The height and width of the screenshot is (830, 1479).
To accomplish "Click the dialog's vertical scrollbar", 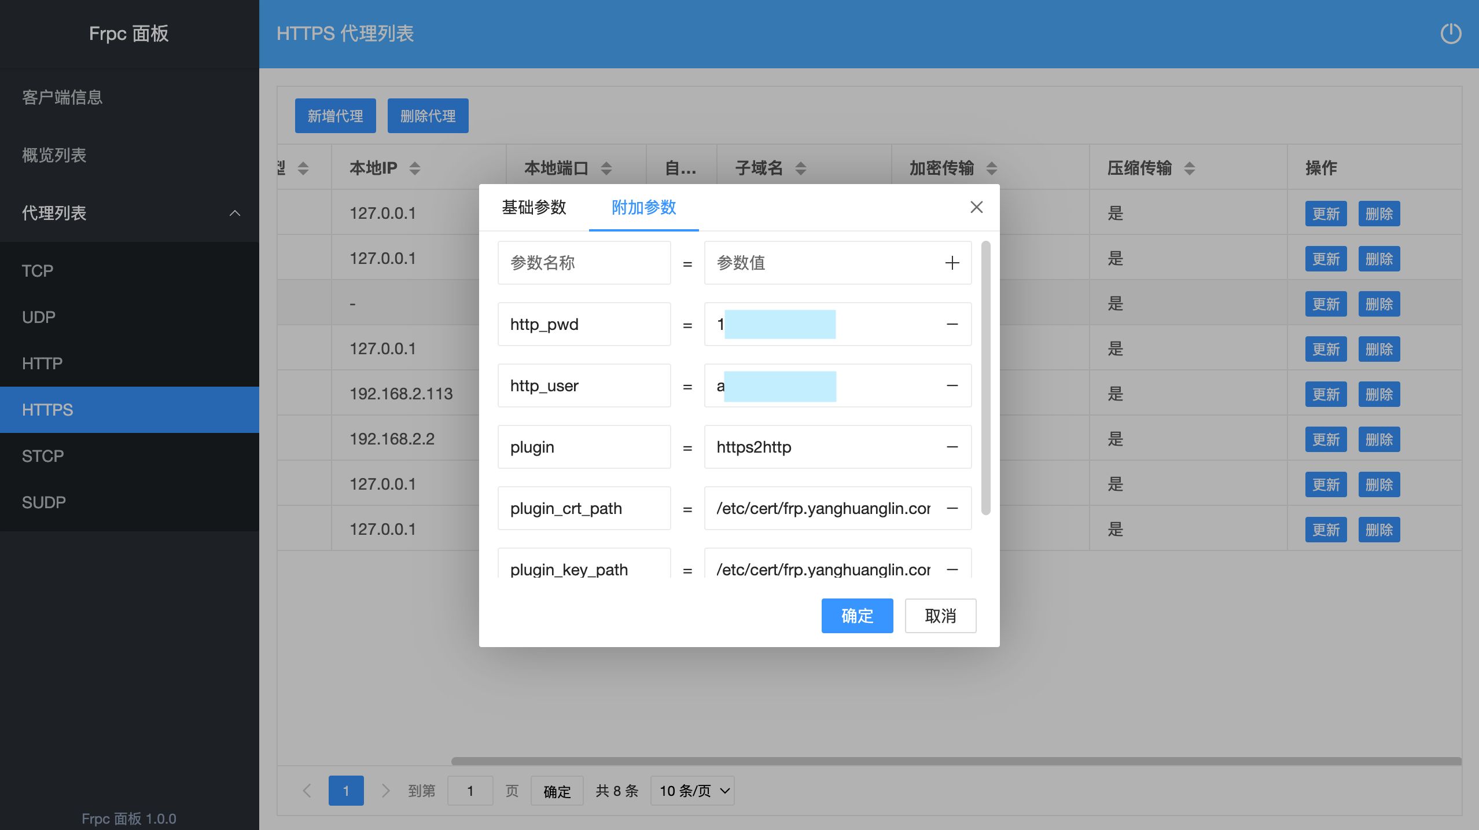I will click(x=986, y=377).
